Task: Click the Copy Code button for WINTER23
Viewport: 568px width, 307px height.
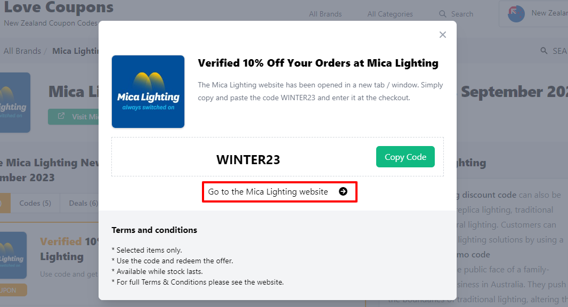Action: coord(405,157)
